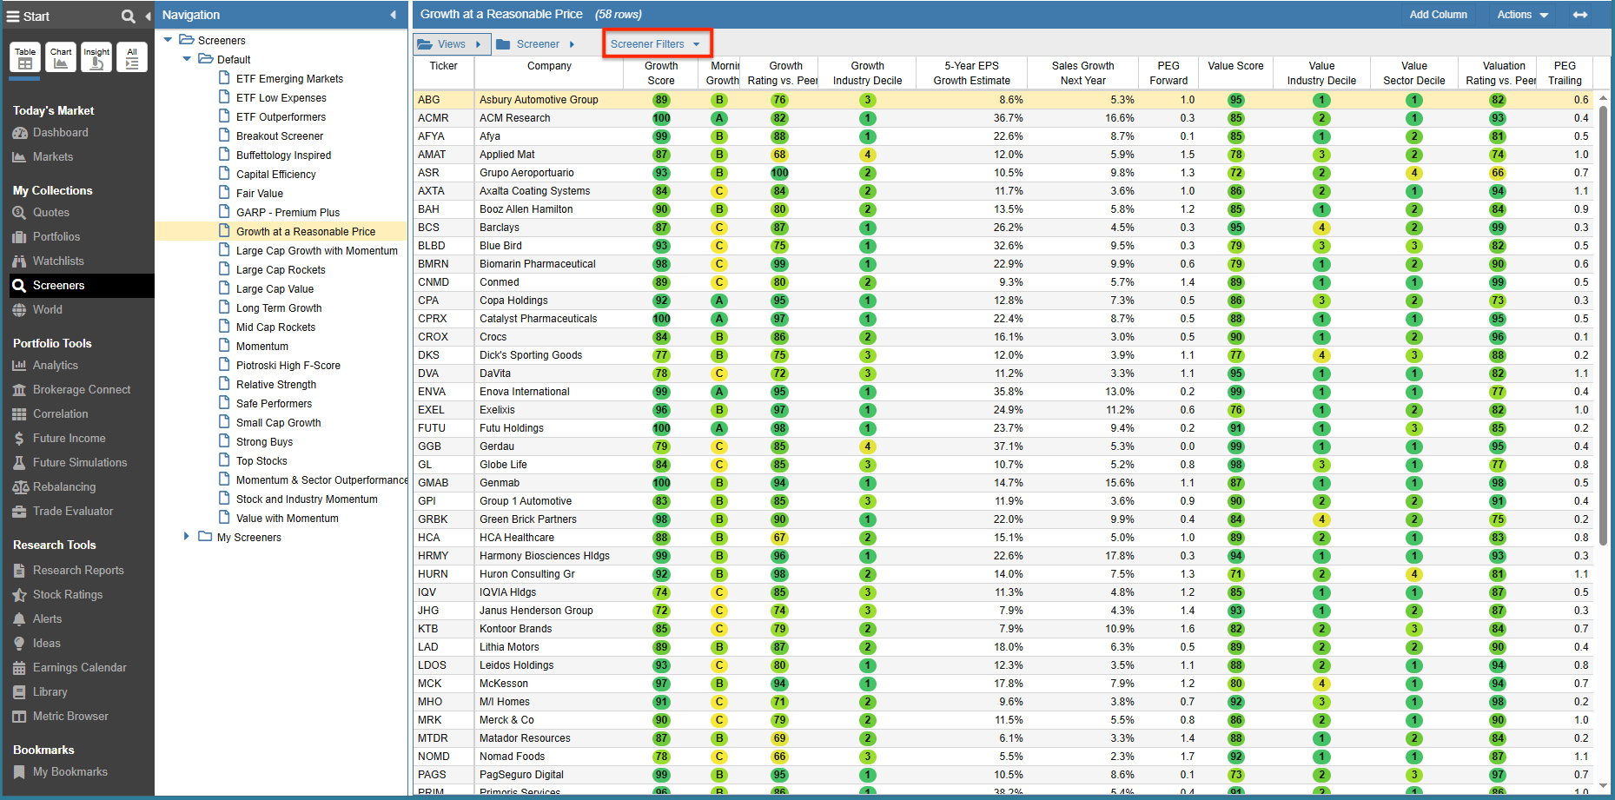
Task: Click the Add Column button
Action: tap(1438, 15)
